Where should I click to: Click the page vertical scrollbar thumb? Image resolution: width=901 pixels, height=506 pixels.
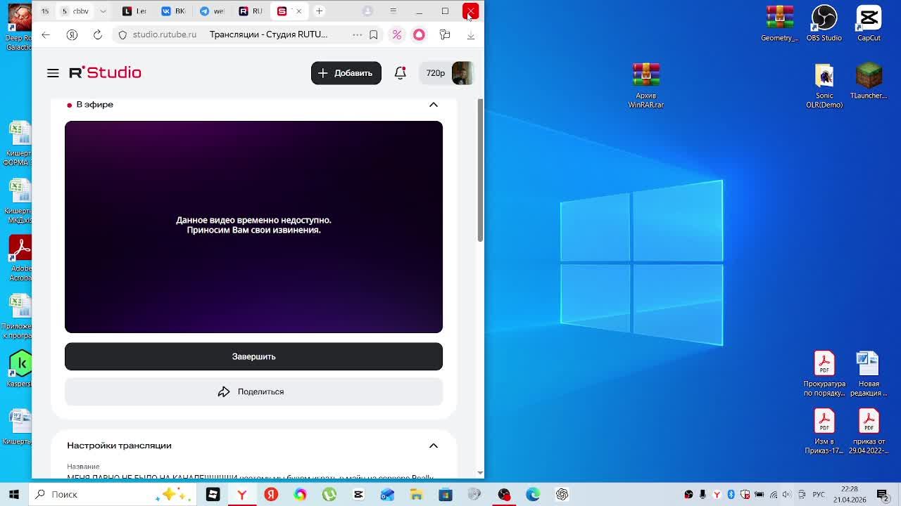(480, 170)
